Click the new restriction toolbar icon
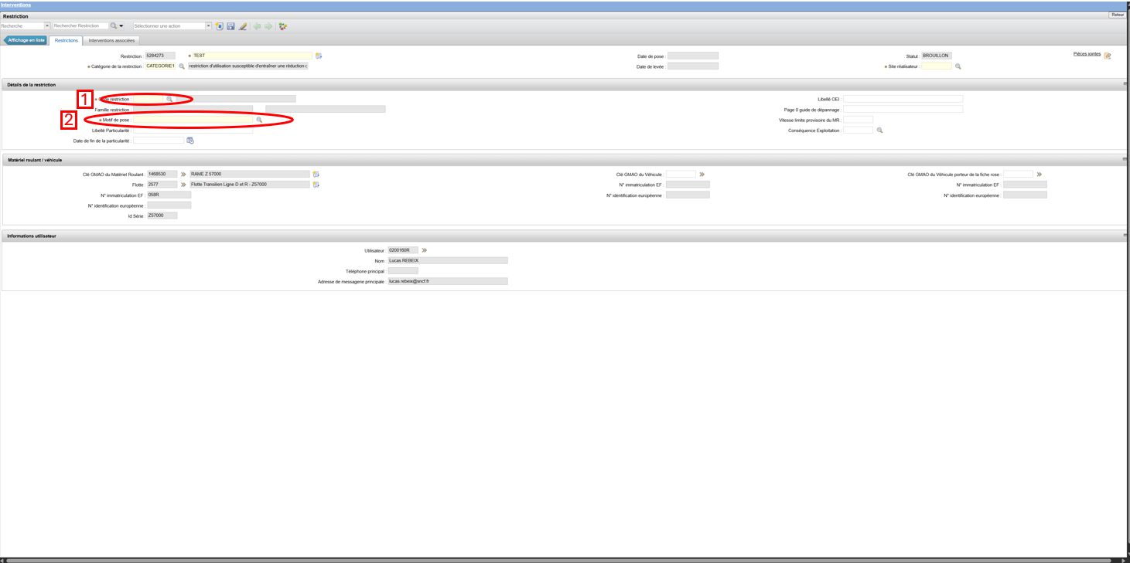 (x=220, y=26)
